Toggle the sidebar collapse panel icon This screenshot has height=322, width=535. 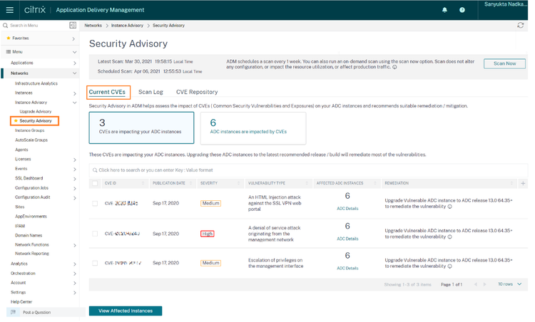pos(73,25)
